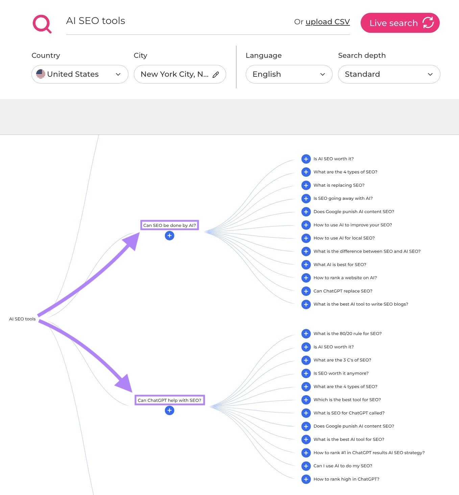Click the pencil icon to edit the city
Screen dimensions: 459x495
point(216,74)
